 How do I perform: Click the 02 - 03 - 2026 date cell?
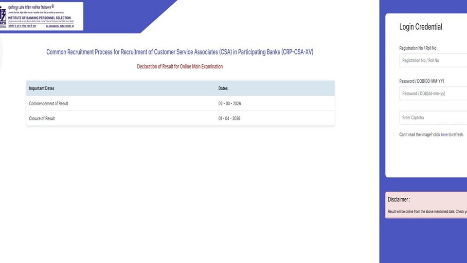[230, 103]
